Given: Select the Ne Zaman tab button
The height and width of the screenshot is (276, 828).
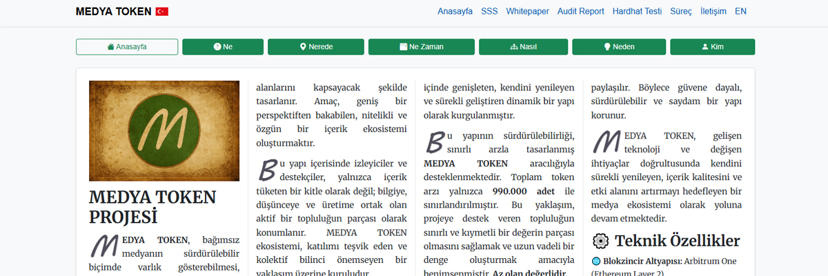Looking at the screenshot, I should coord(422,47).
